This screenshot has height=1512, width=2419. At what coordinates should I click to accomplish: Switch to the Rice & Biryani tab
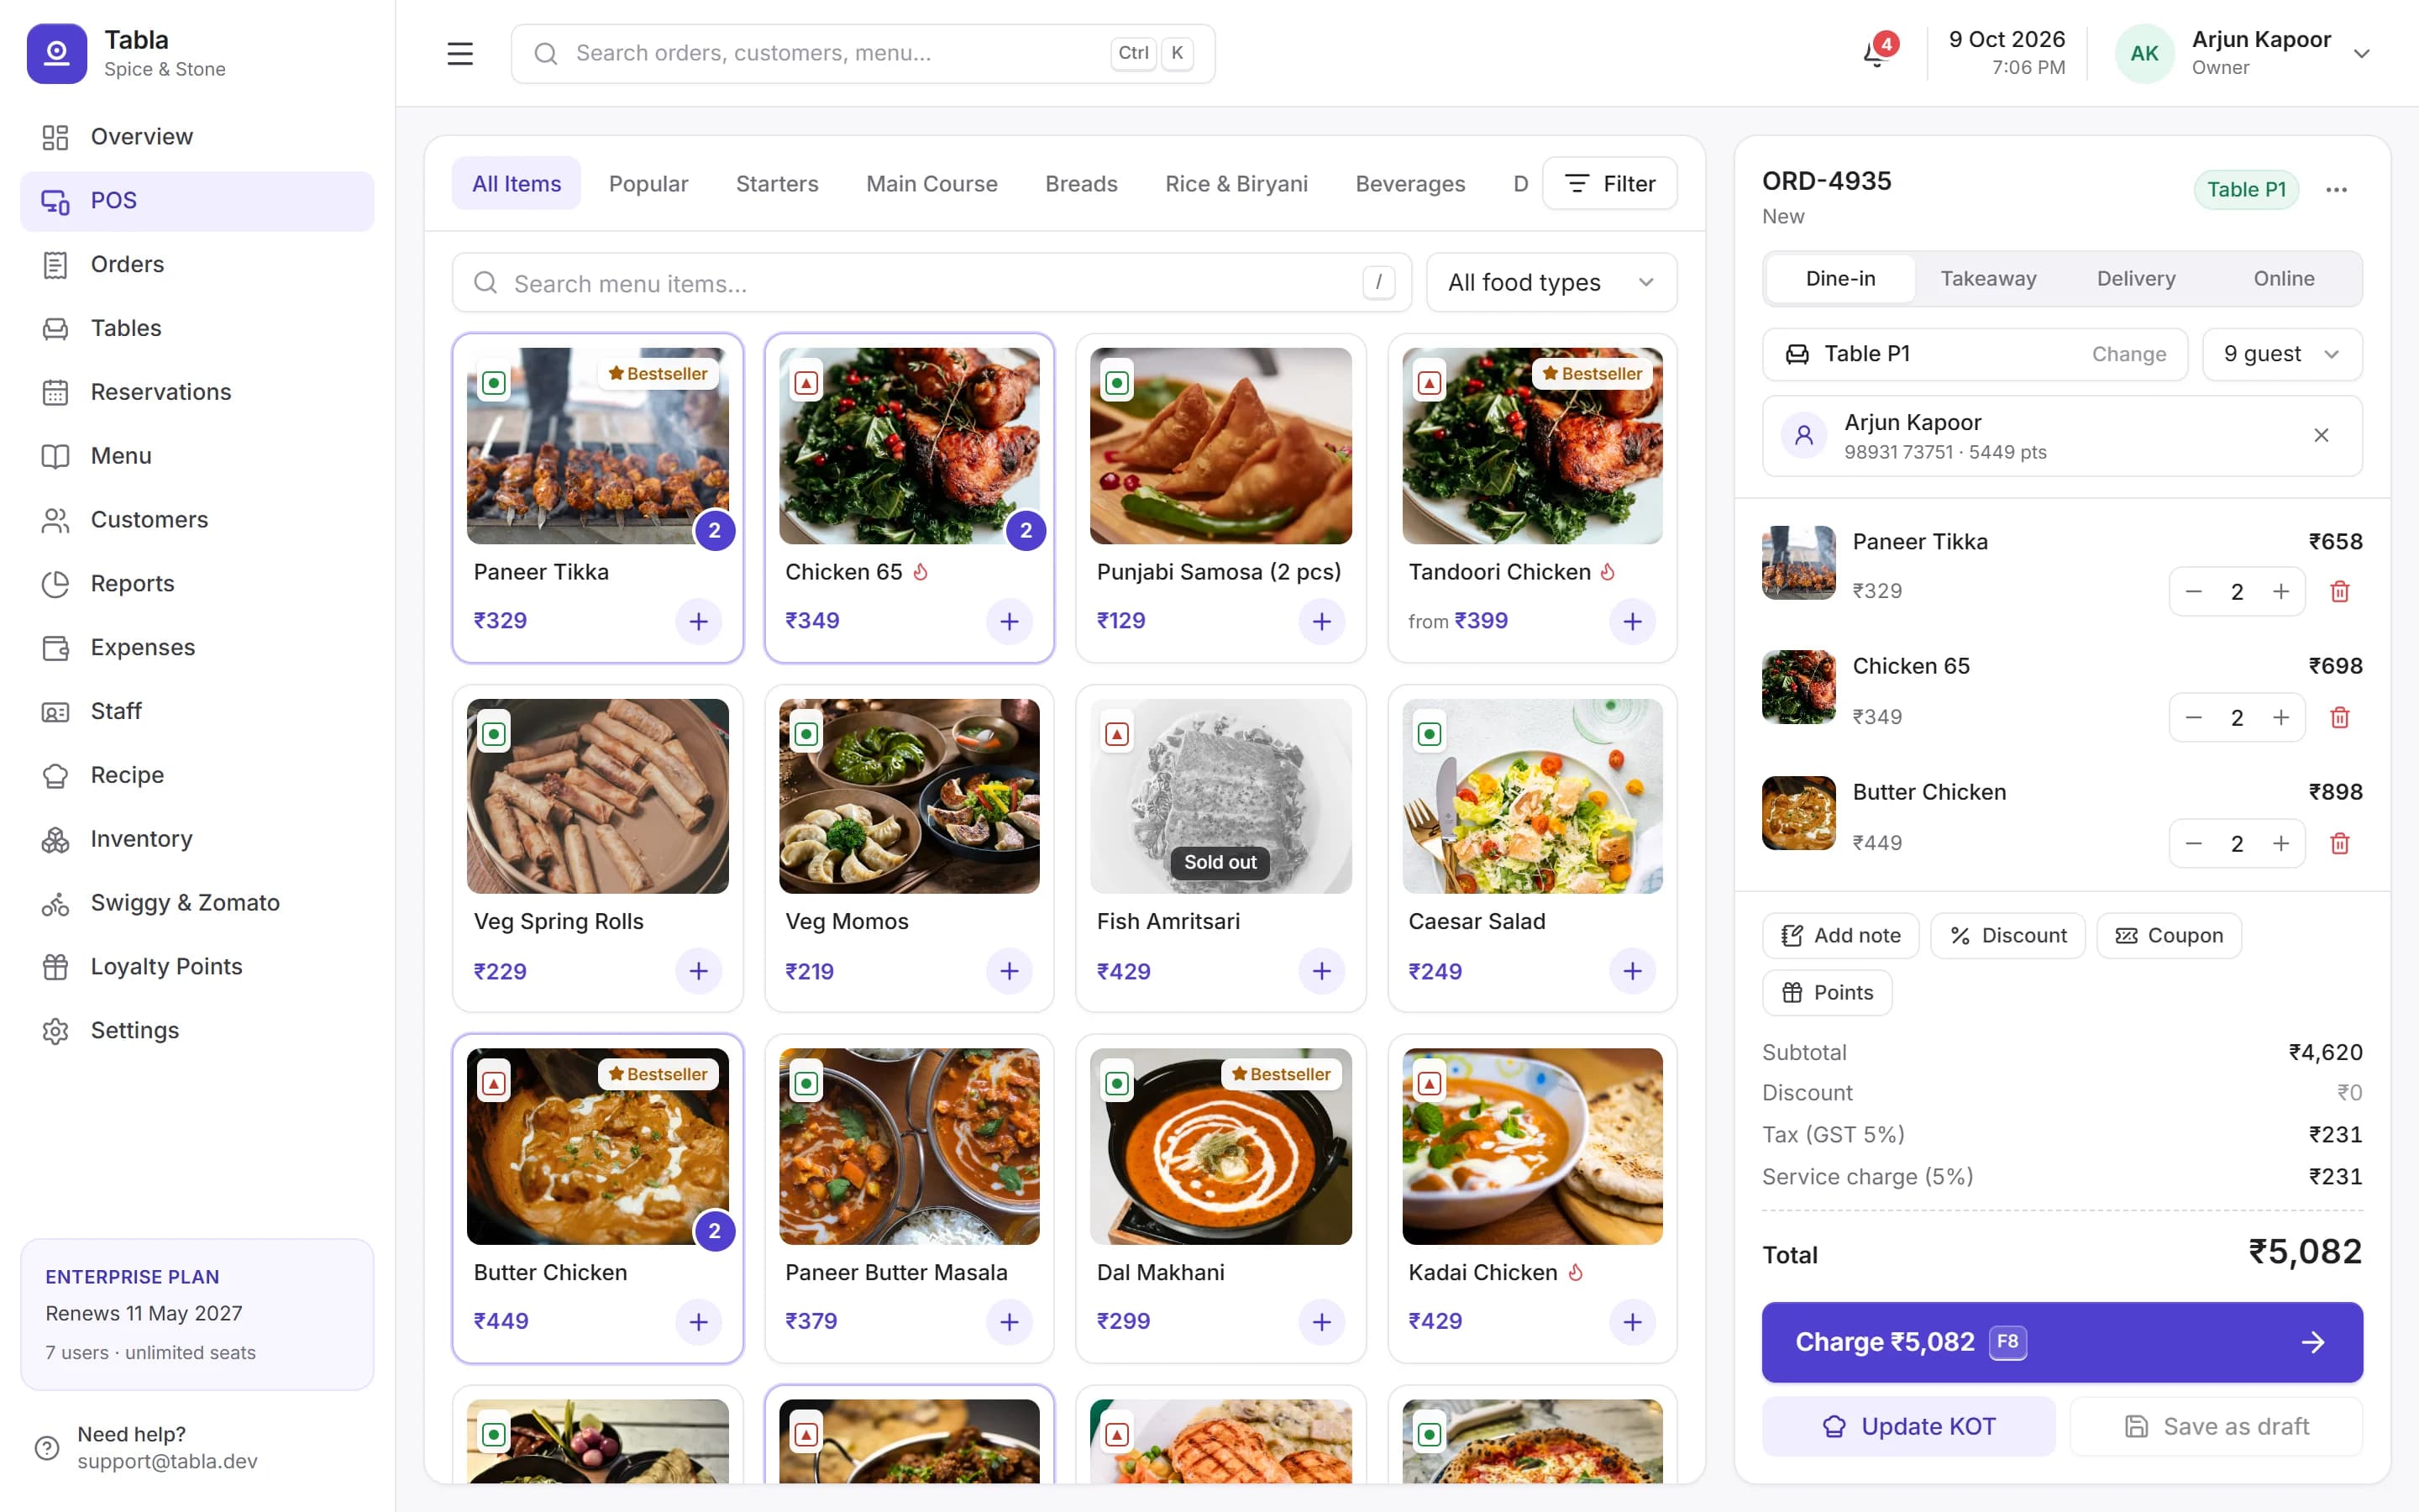[x=1236, y=184]
